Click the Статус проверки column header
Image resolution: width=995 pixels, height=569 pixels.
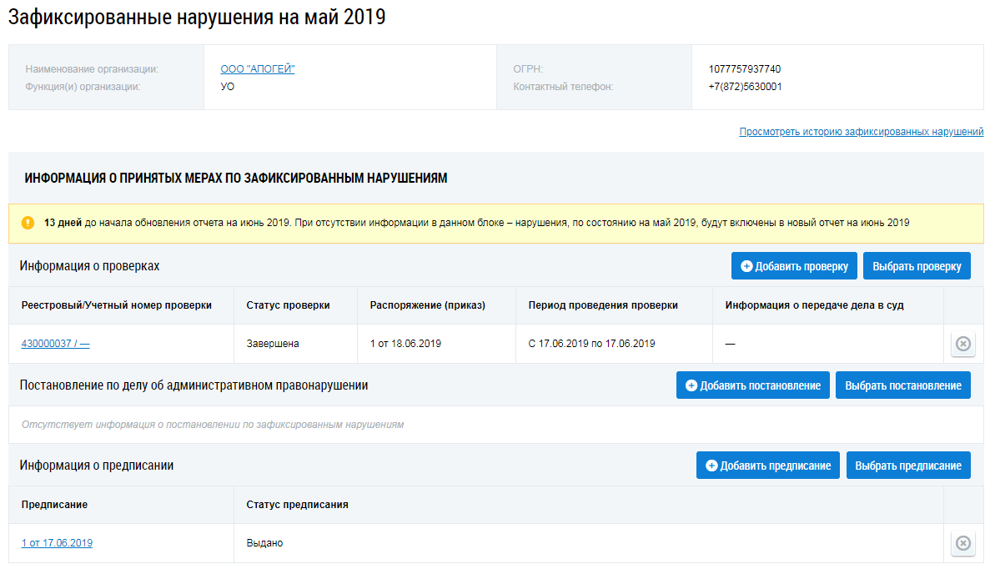288,305
